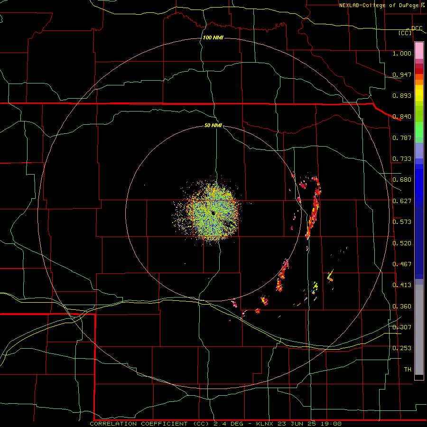The width and height of the screenshot is (427, 427).
Task: Click the KLNX station identifier
Action: point(264,424)
